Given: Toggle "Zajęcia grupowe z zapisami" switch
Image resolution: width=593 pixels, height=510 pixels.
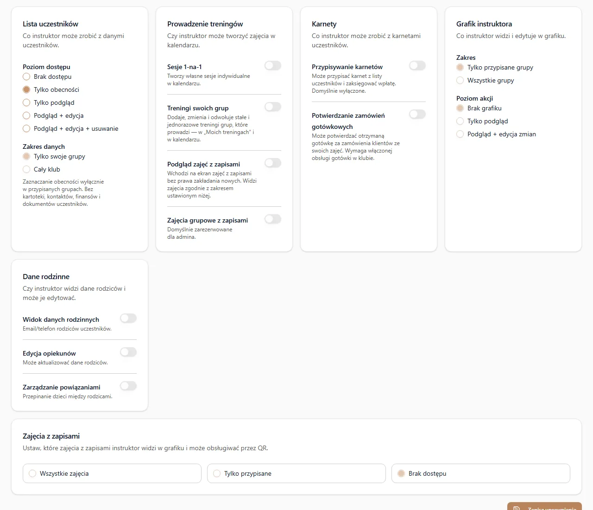Looking at the screenshot, I should (273, 219).
